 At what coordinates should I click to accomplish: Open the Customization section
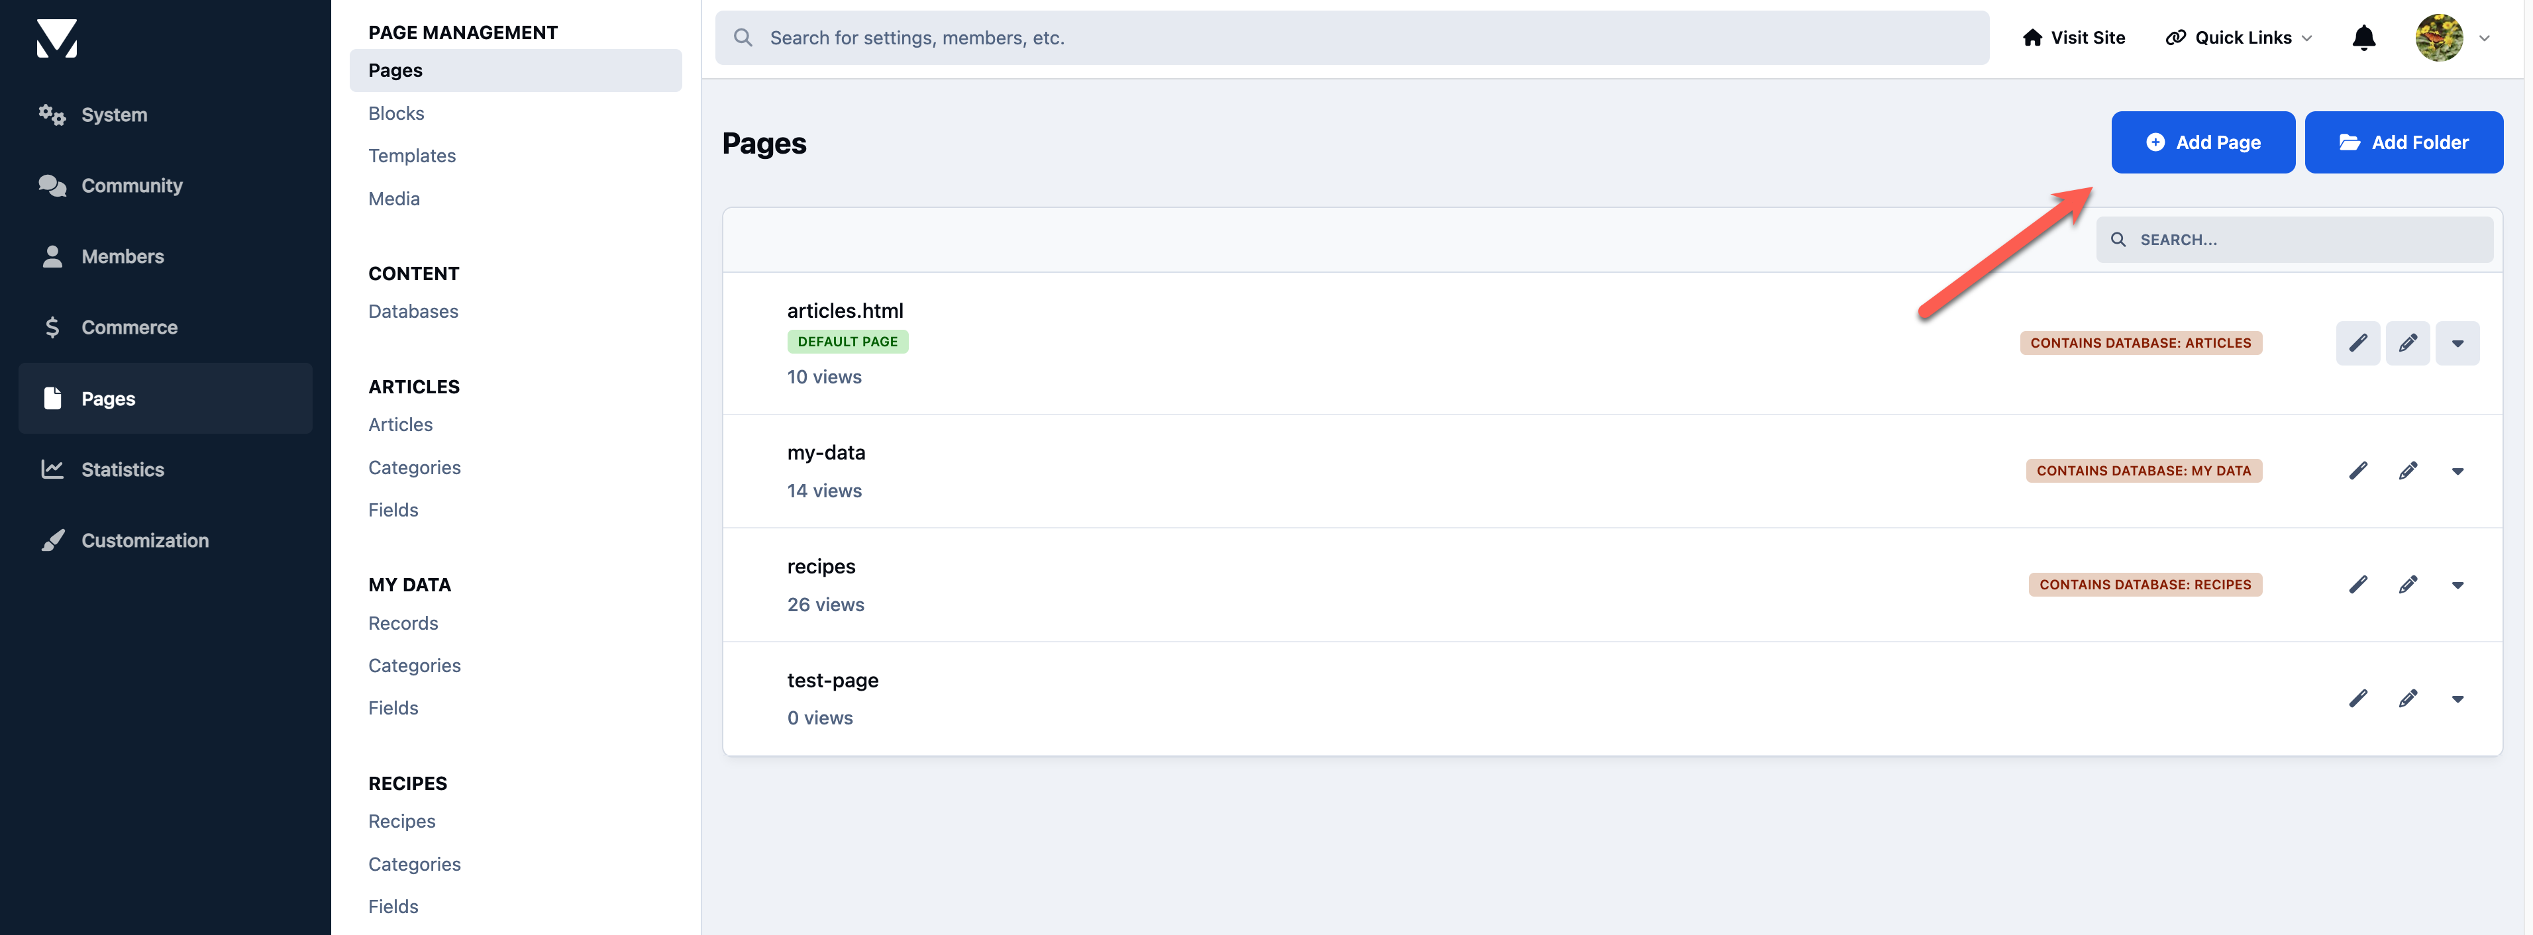[x=165, y=541]
